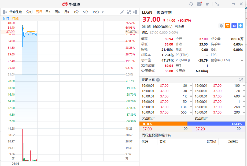Click help icon beside 逐笔交易
This screenshot has width=247, height=166.
point(158,80)
